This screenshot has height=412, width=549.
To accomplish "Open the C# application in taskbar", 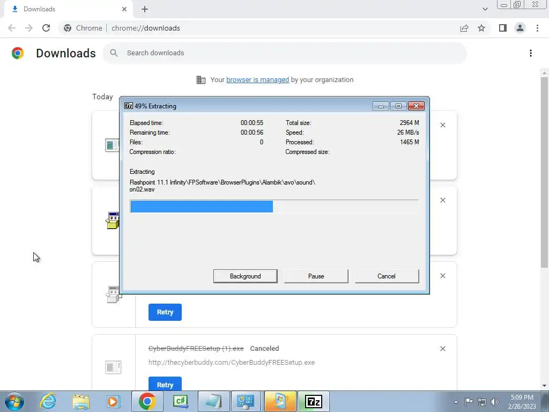I will pyautogui.click(x=180, y=401).
